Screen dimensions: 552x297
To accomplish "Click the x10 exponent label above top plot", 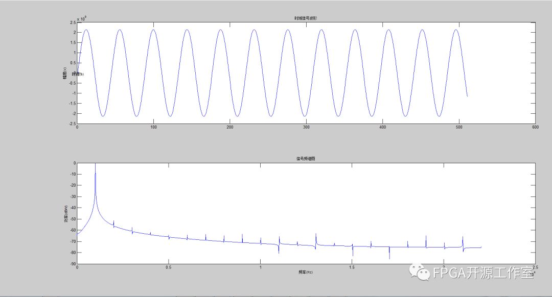I will tap(82, 19).
